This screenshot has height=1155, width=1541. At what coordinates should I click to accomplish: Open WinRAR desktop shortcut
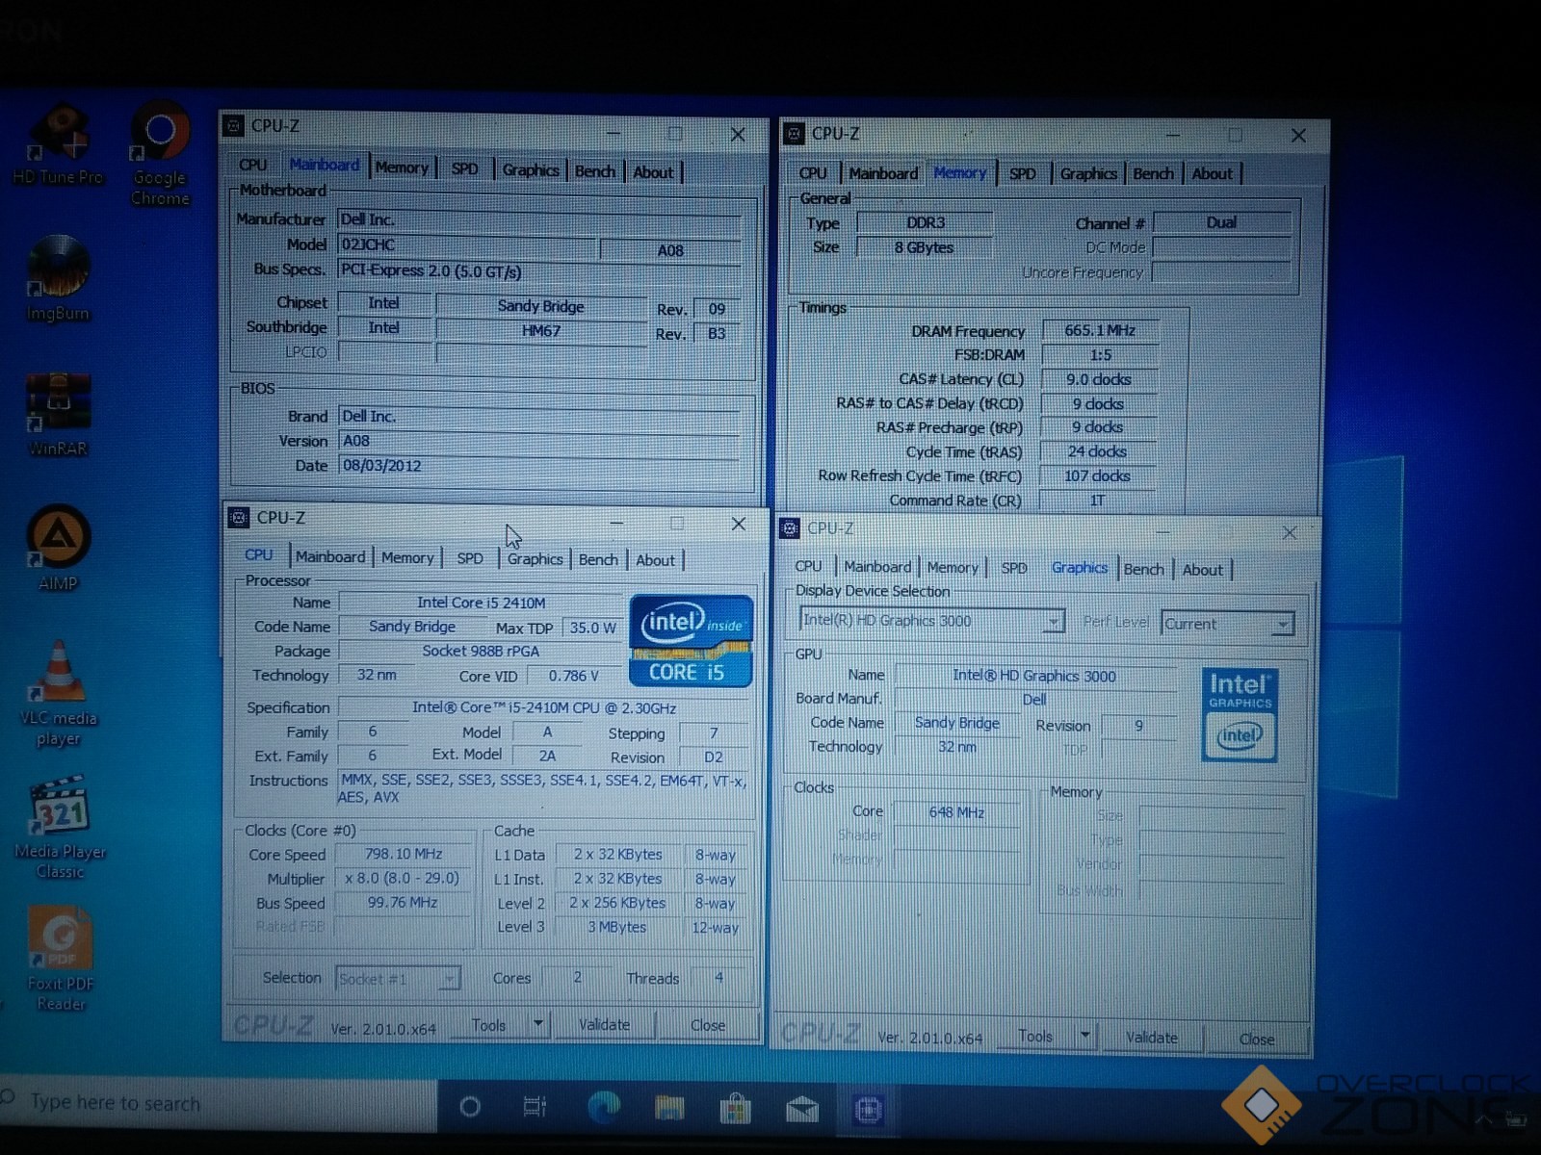(58, 404)
